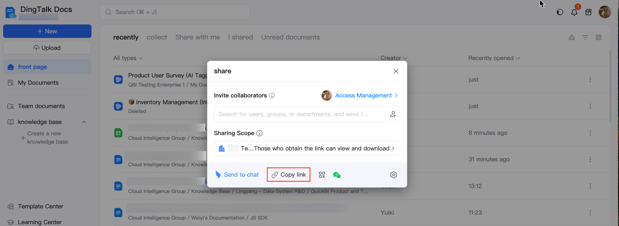Open more options for 11:23 row

coord(590,213)
